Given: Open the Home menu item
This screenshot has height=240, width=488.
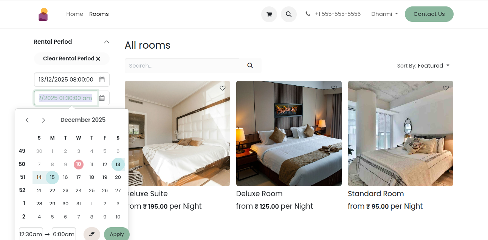Looking at the screenshot, I should tap(75, 14).
